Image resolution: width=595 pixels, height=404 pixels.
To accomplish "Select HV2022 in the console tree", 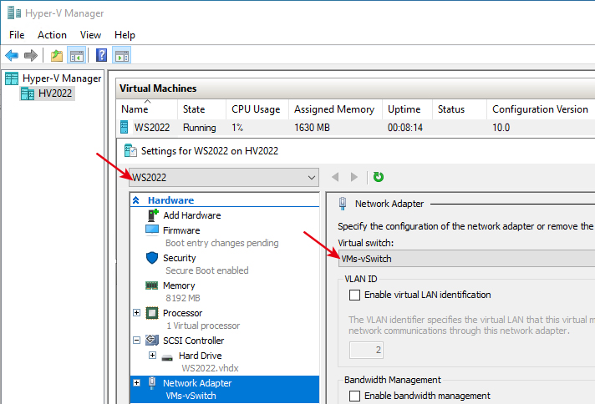I will pyautogui.click(x=55, y=93).
